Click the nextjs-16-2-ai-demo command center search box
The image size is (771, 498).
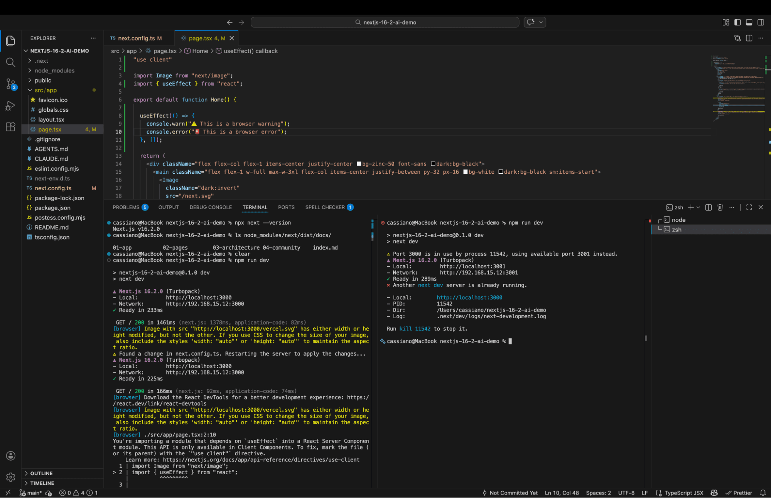click(x=385, y=22)
